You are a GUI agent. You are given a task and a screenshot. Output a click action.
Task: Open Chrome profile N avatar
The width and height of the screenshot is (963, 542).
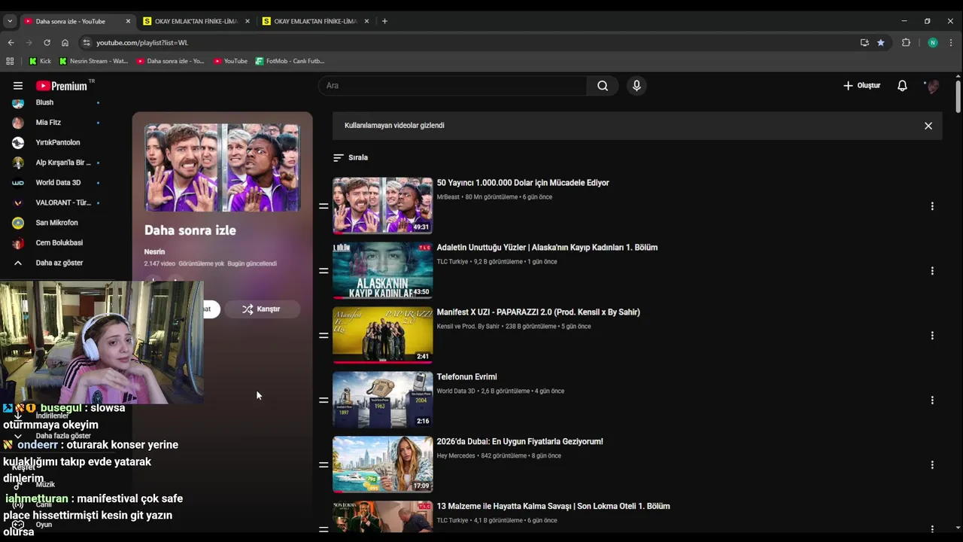933,43
